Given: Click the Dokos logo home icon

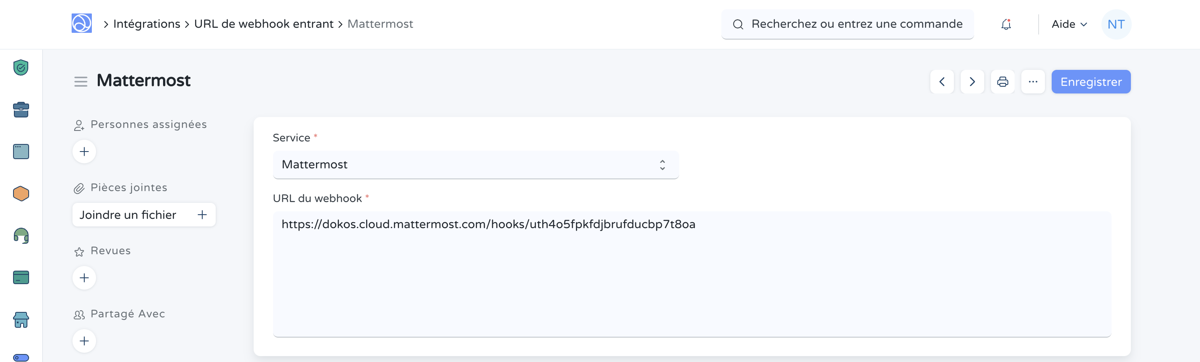Looking at the screenshot, I should [x=81, y=24].
